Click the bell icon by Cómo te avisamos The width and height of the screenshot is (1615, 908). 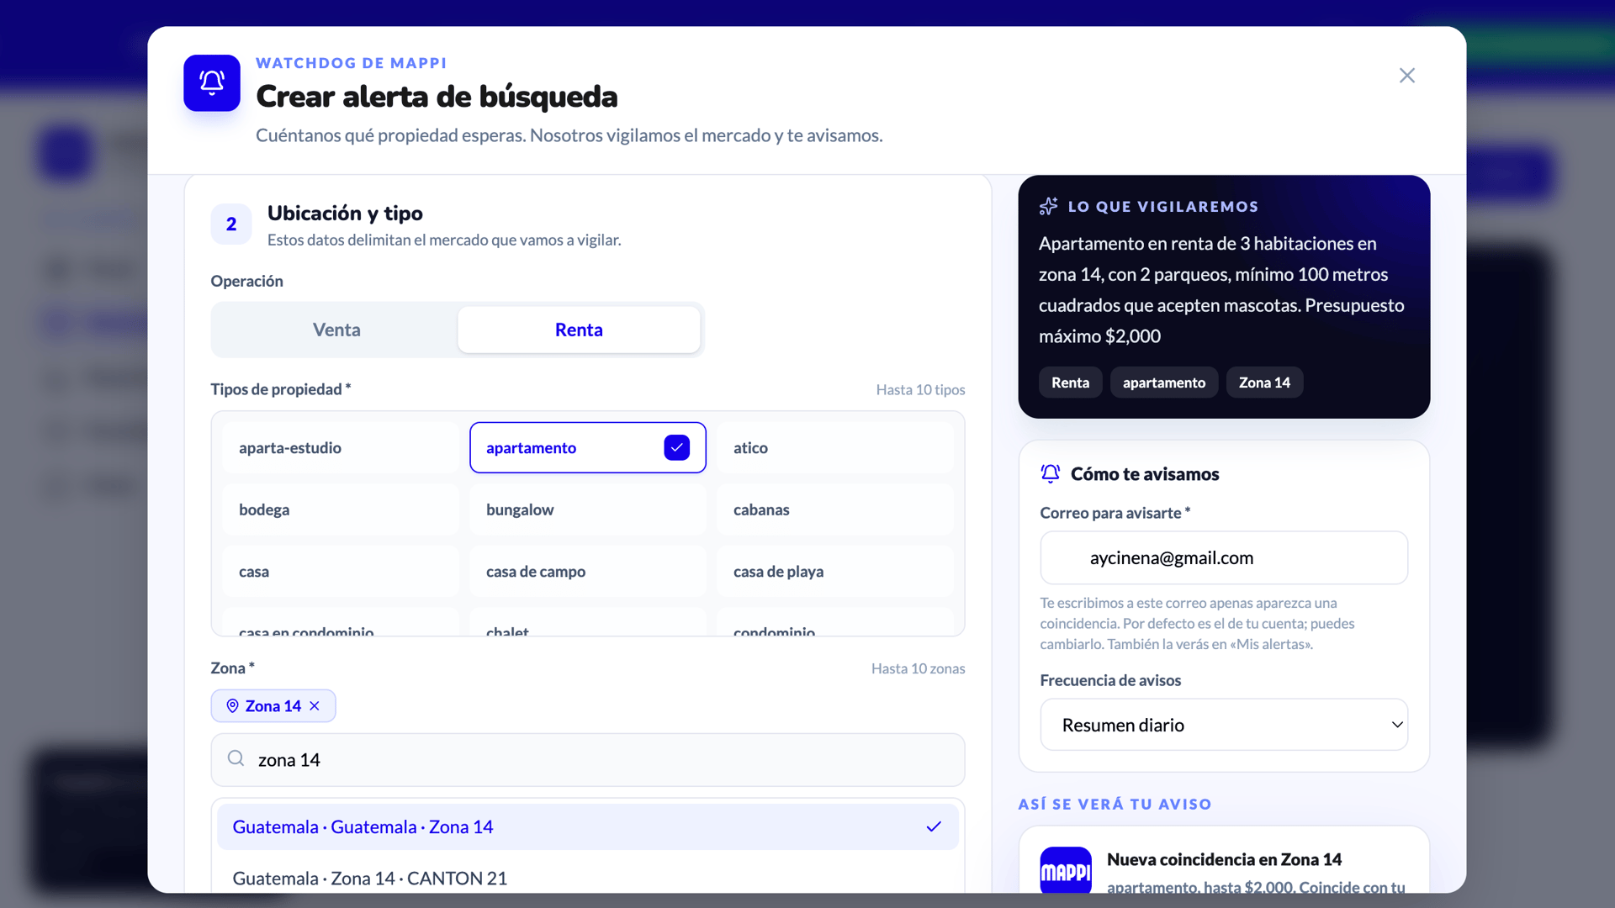[1050, 474]
